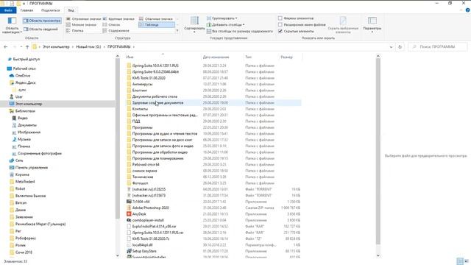Screen dimensions: 471x265
Task: Toggle the Область просмотра preview pane
Action: coord(42,21)
